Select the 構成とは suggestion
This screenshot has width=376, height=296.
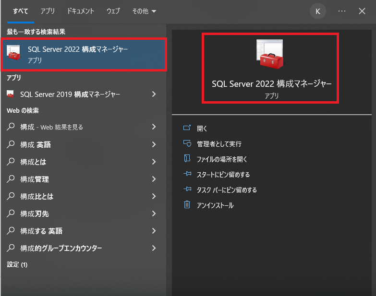33,162
